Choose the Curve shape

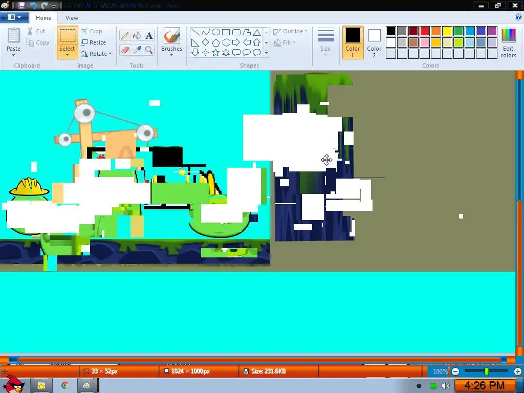click(206, 32)
